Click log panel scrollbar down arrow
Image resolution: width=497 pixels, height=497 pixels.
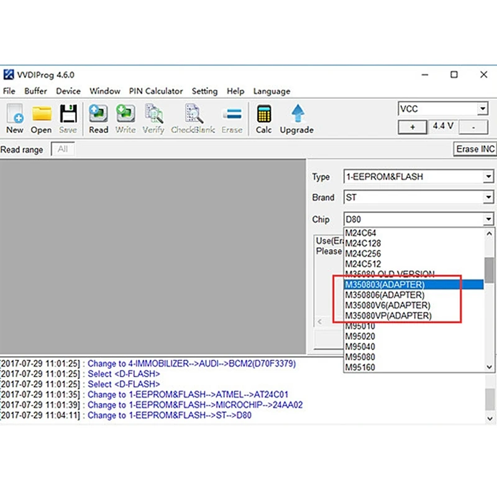490,419
